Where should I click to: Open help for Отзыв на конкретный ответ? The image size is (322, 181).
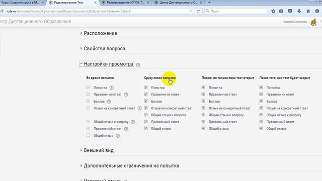click(x=139, y=109)
